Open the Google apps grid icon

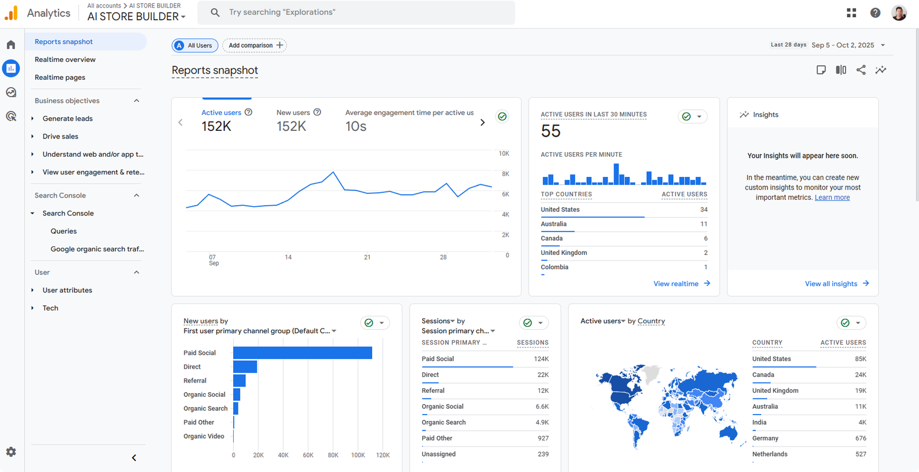point(851,13)
